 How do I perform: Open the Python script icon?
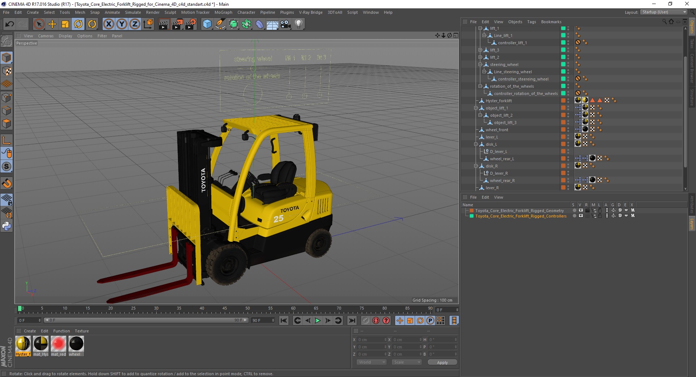point(7,226)
